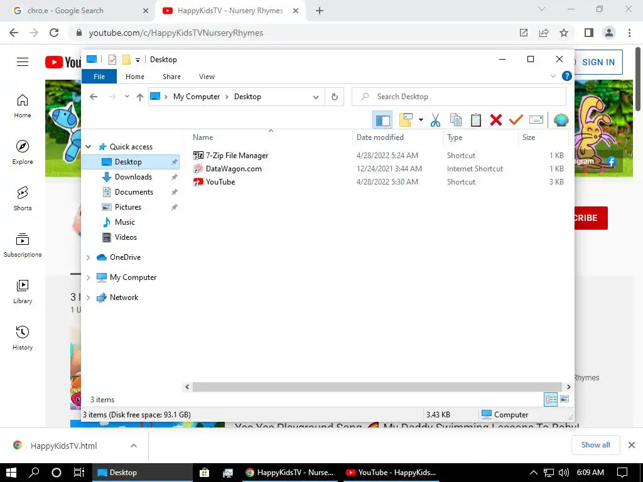Select the YouTube shortcut file

coord(220,182)
